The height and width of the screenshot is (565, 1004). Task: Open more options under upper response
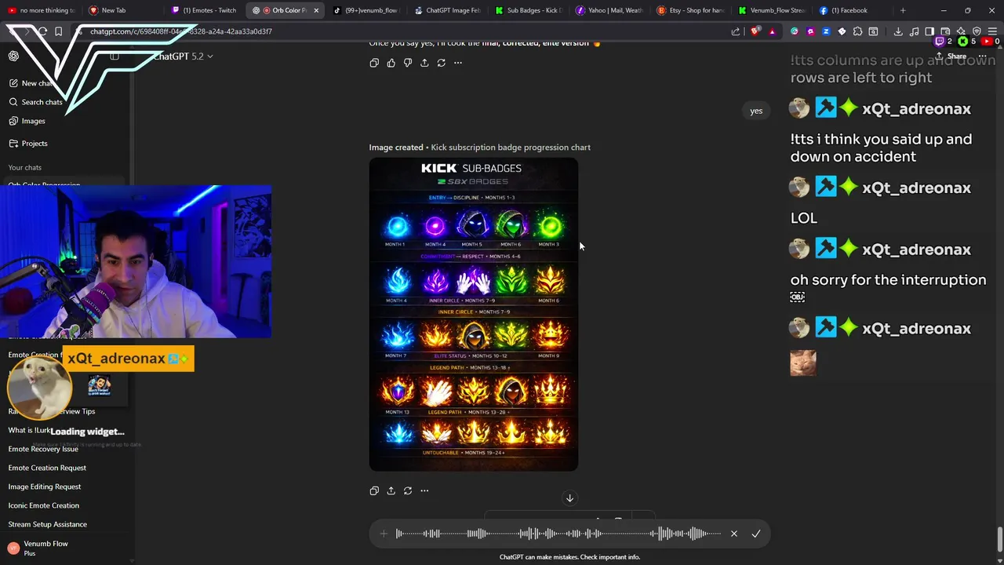(x=458, y=63)
